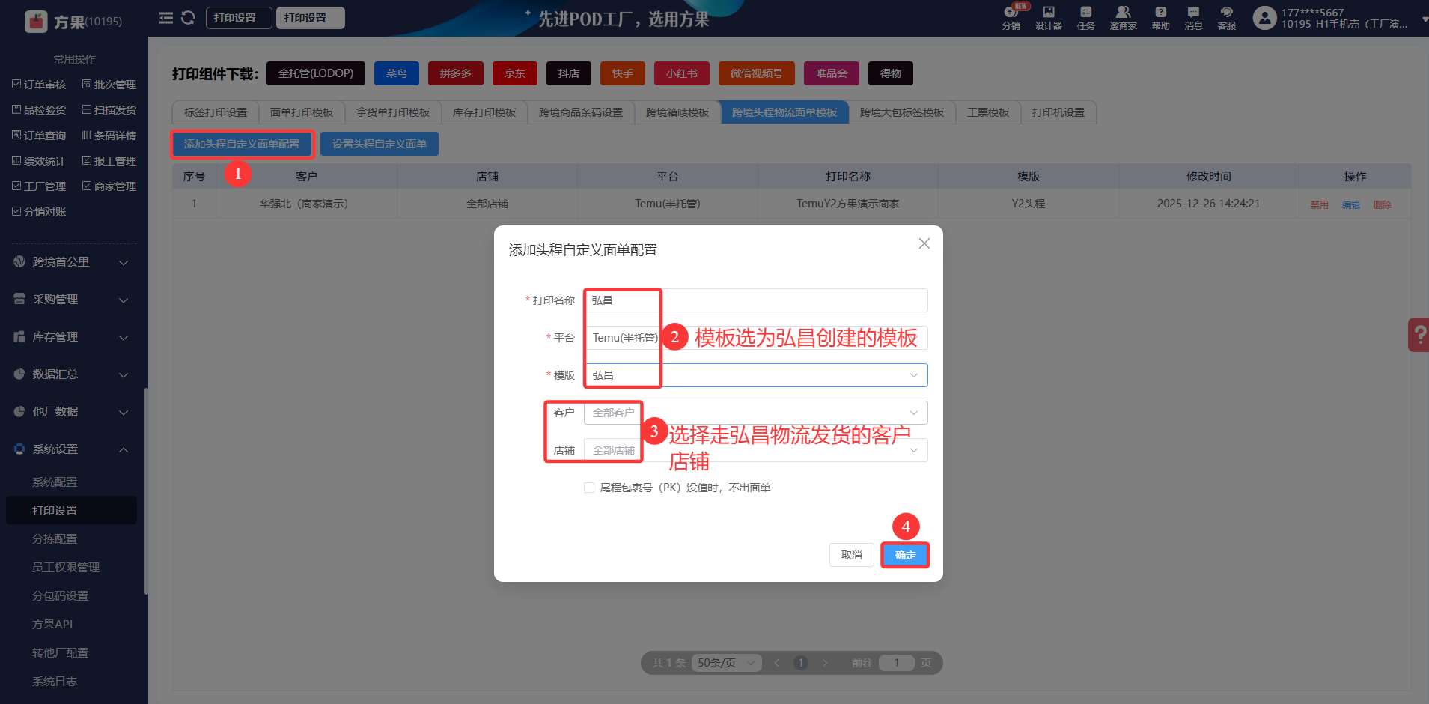Image resolution: width=1429 pixels, height=704 pixels.
Task: Open the 报工管理 shortcut
Action: (109, 161)
